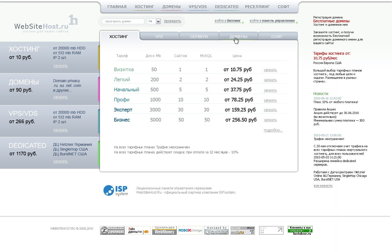Click the ISPsystem partner logo
This screenshot has width=392, height=252.
coord(116,191)
